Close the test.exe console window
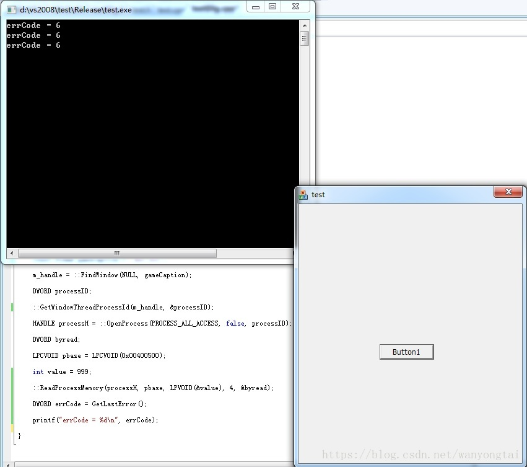Image resolution: width=527 pixels, height=467 pixels. (x=295, y=6)
